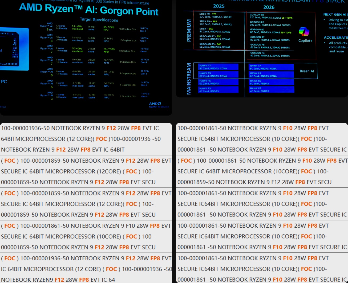Click the Ryzen AI 9 HX badge
Image resolution: width=348 pixels, height=283 pixels.
click(47, 26)
